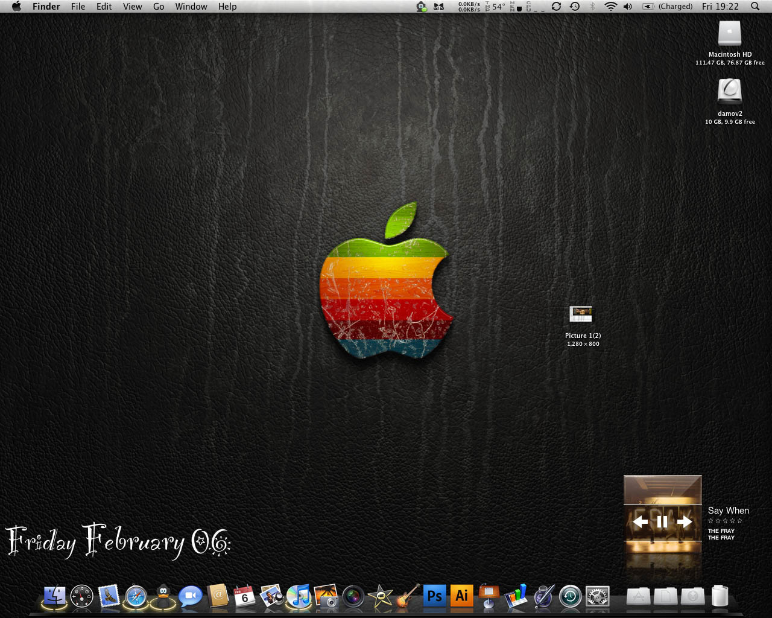Open the CPU monitor menu
The image size is (772, 618).
[x=535, y=7]
